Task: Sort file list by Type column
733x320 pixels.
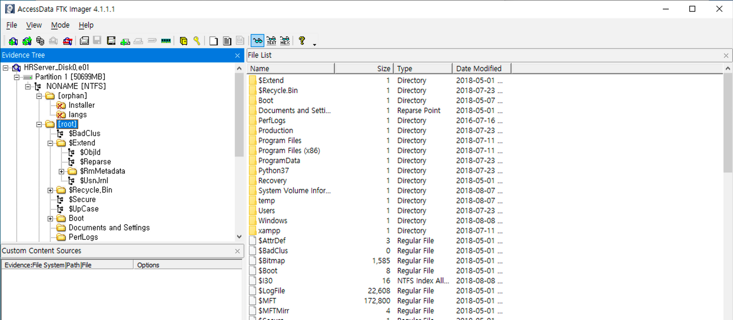Action: (423, 69)
